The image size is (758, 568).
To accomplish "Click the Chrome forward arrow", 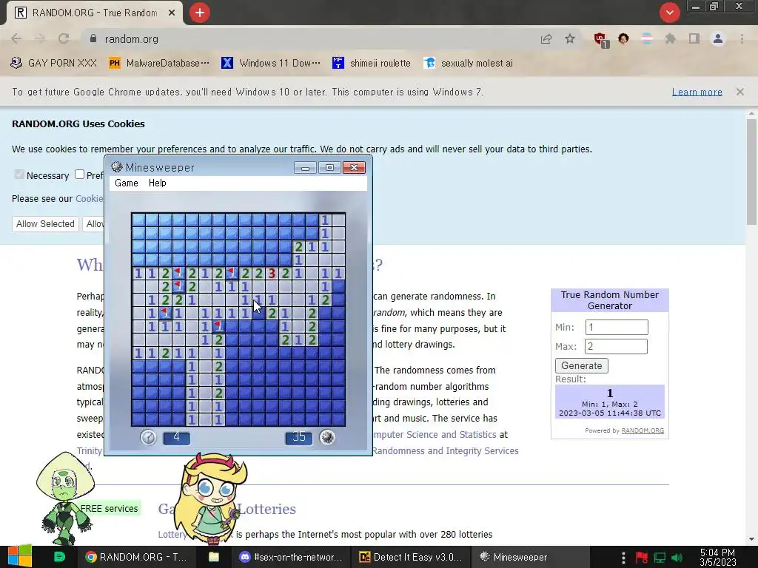I will pos(40,38).
